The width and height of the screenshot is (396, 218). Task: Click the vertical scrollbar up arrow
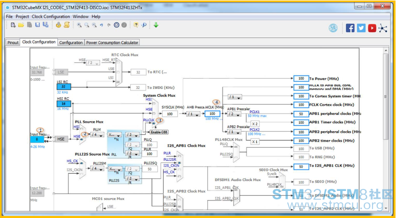[386, 50]
